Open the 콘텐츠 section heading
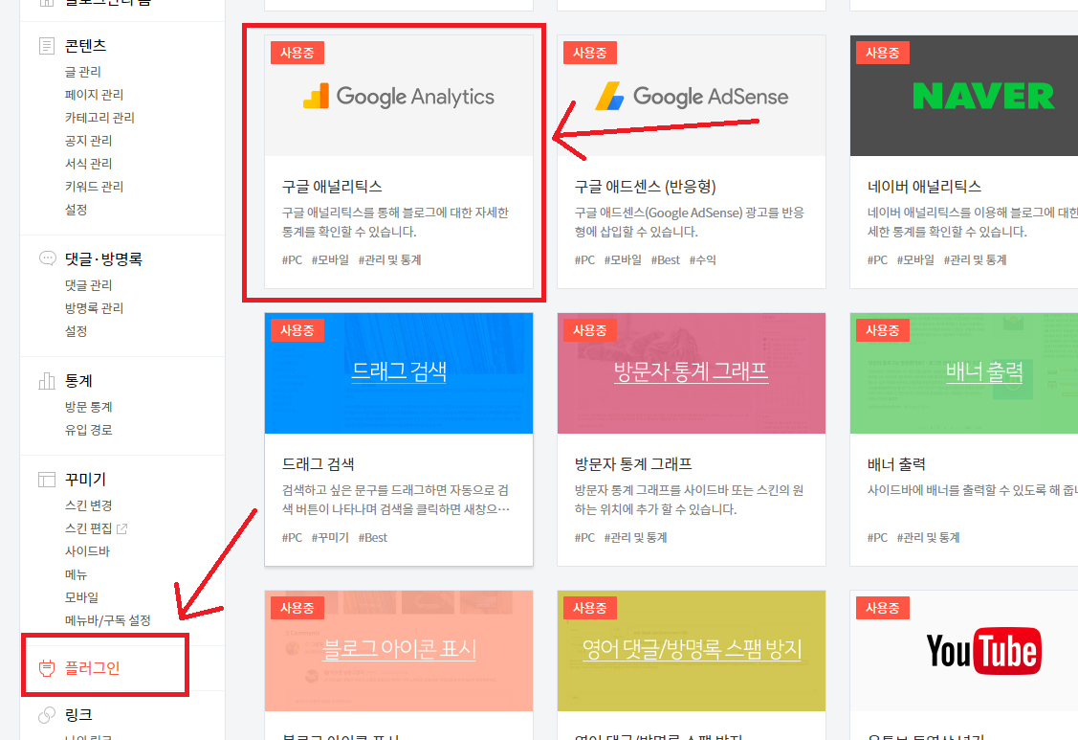Viewport: 1078px width, 740px height. coord(85,46)
